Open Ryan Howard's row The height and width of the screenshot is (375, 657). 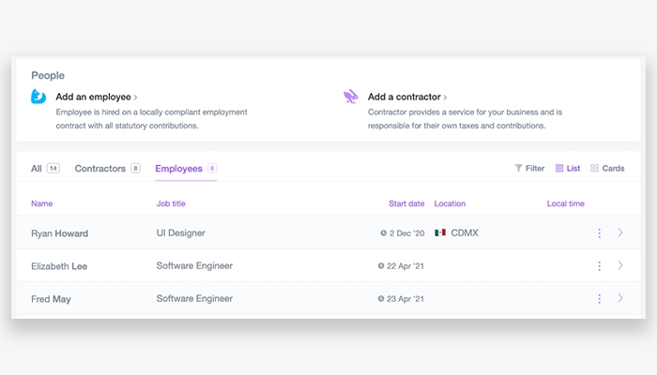click(328, 232)
